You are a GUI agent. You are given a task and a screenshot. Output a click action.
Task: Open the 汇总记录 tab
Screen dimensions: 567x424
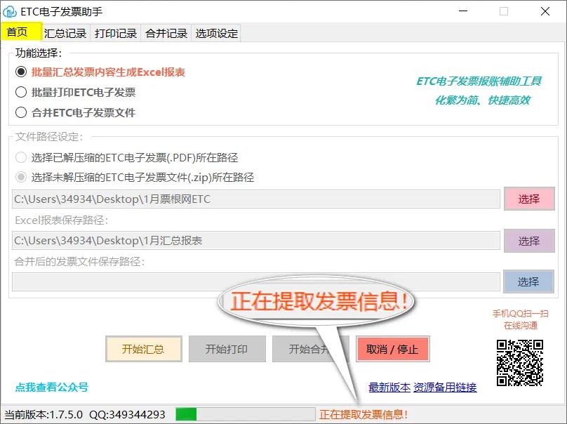pyautogui.click(x=65, y=33)
